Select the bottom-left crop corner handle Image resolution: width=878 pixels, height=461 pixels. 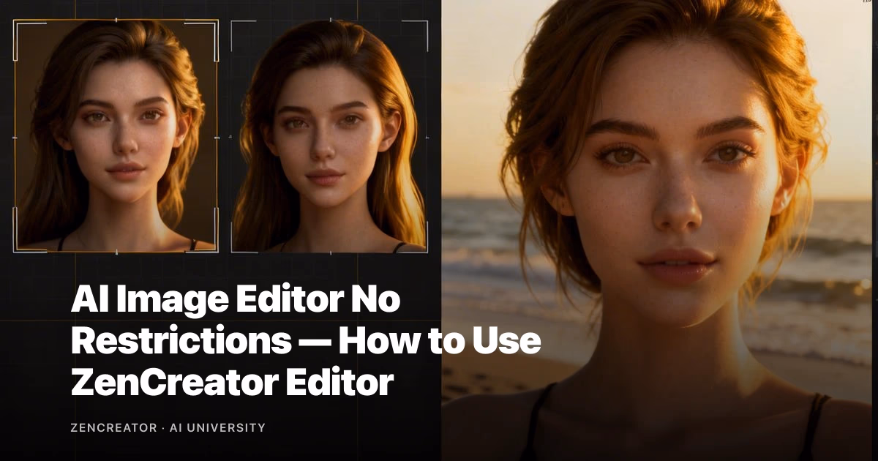tap(13, 253)
